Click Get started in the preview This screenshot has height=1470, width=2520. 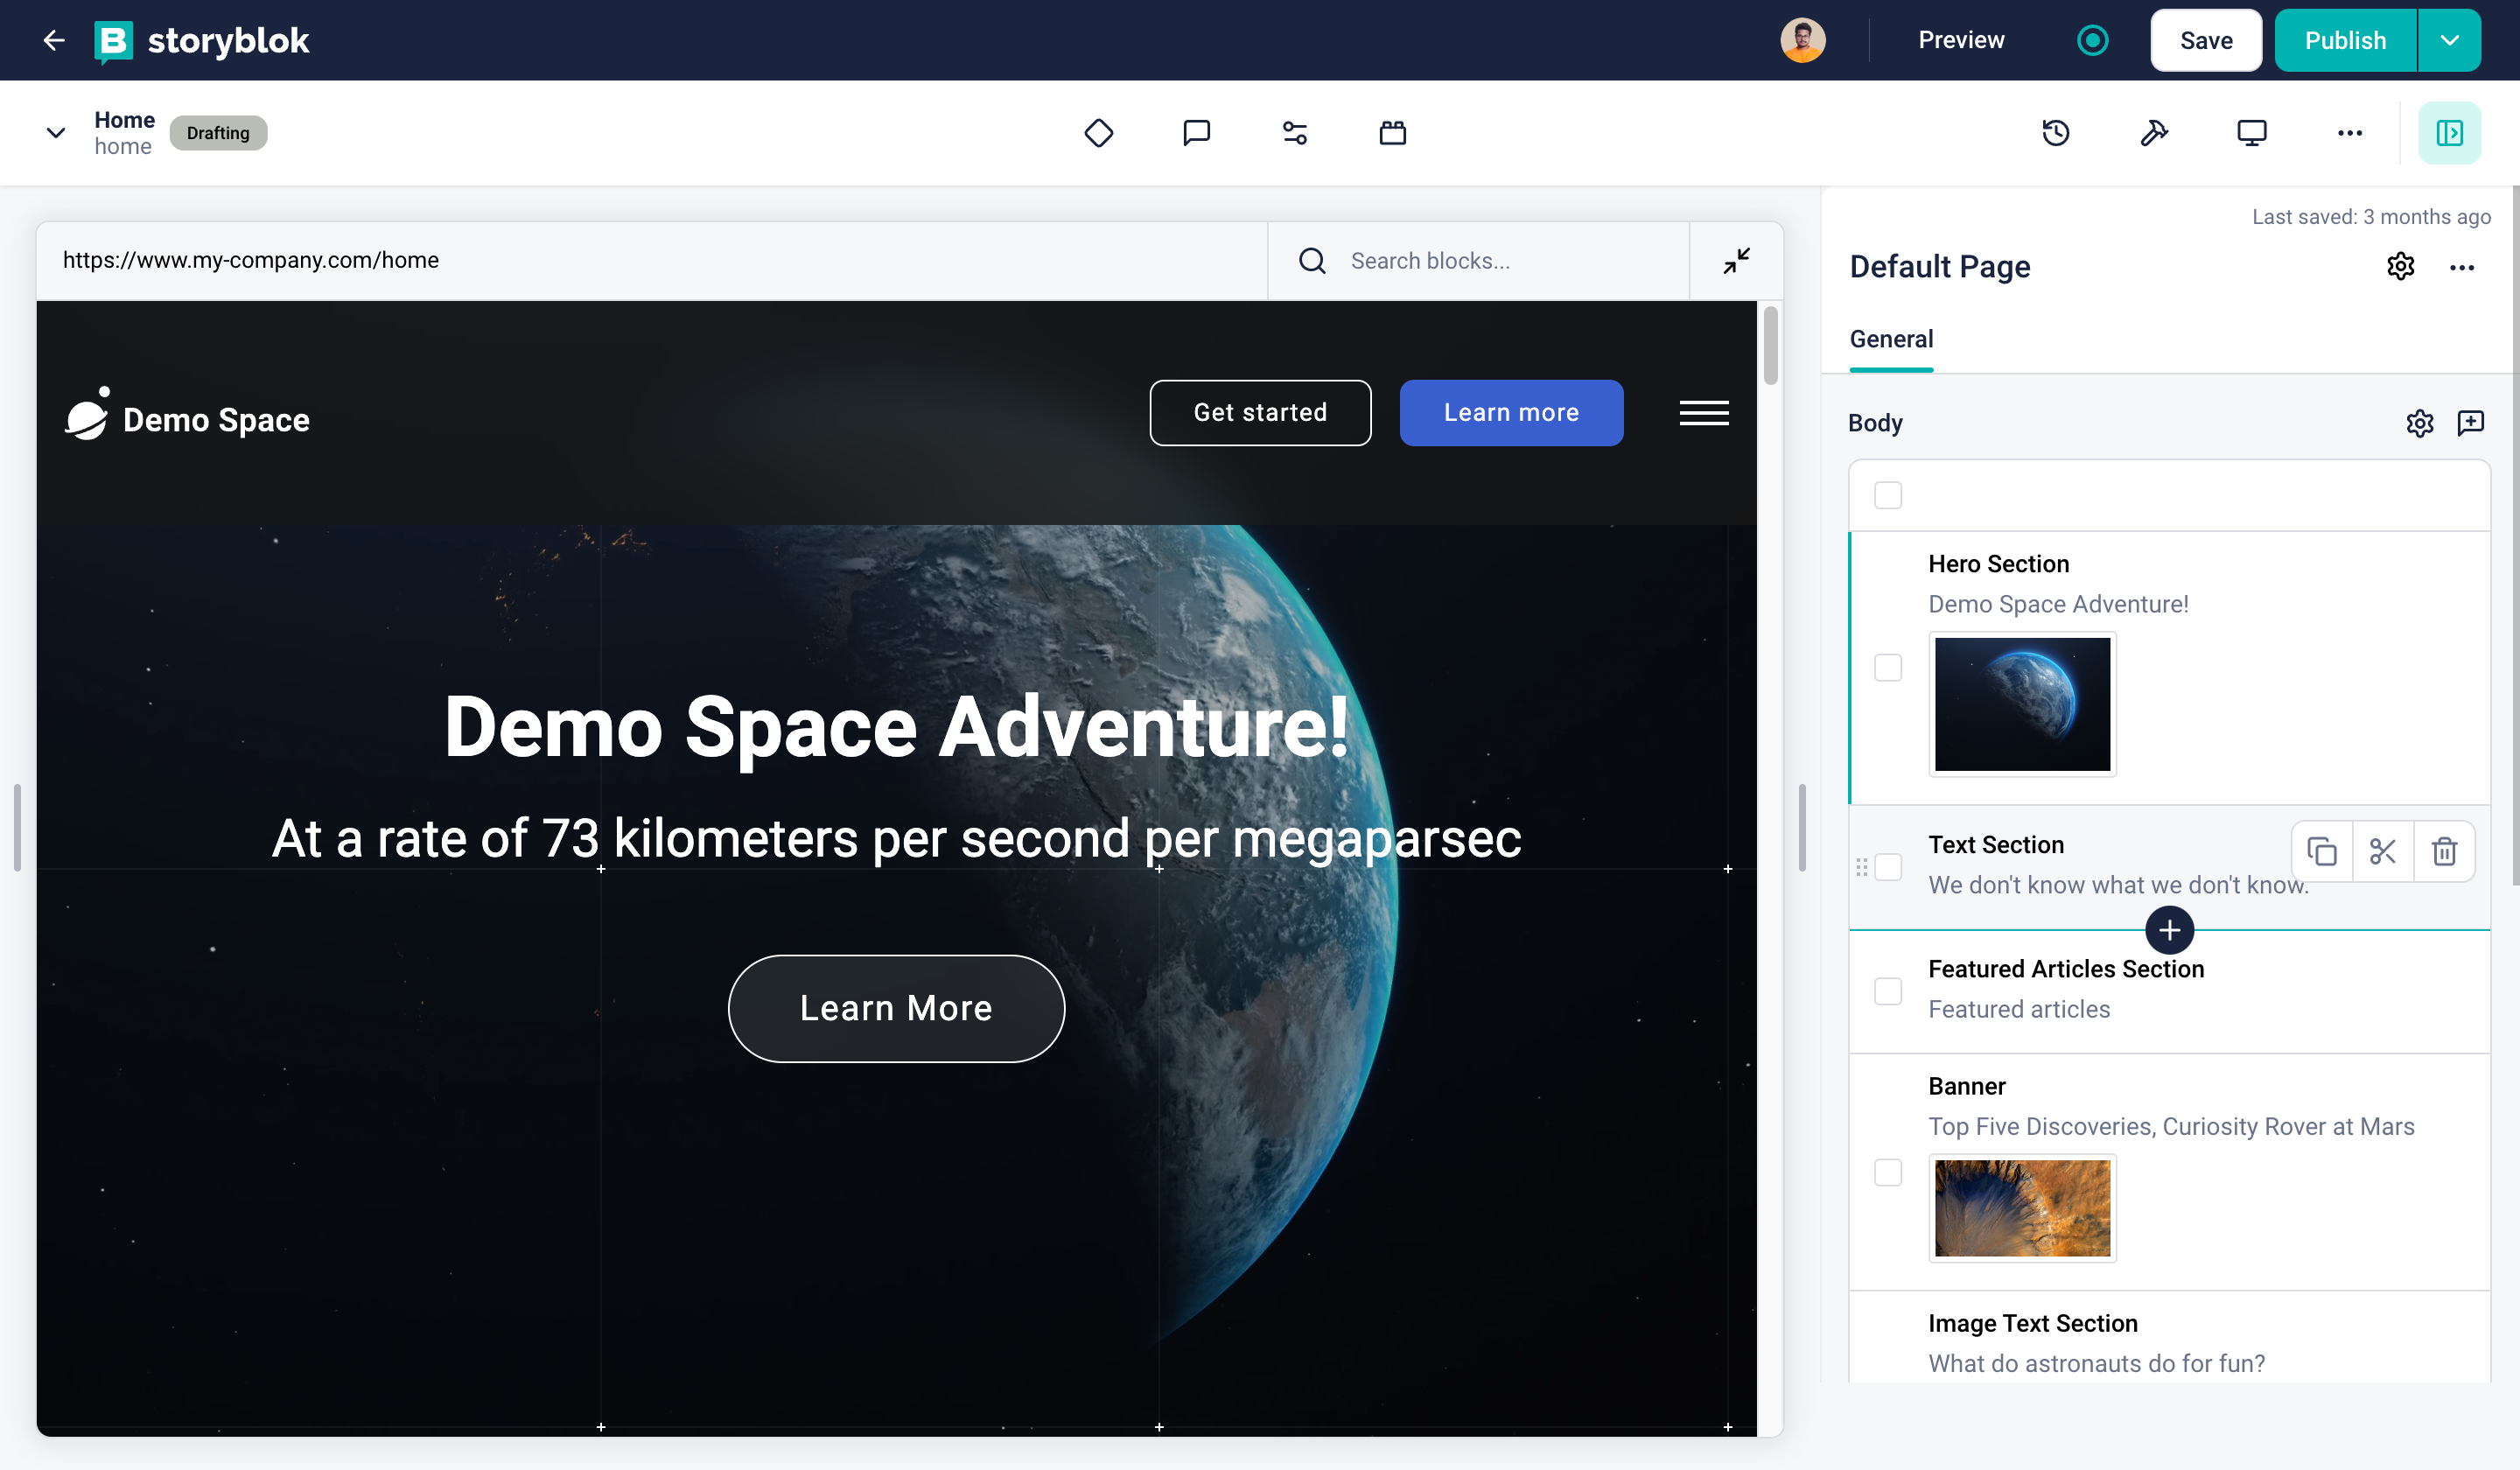tap(1260, 413)
